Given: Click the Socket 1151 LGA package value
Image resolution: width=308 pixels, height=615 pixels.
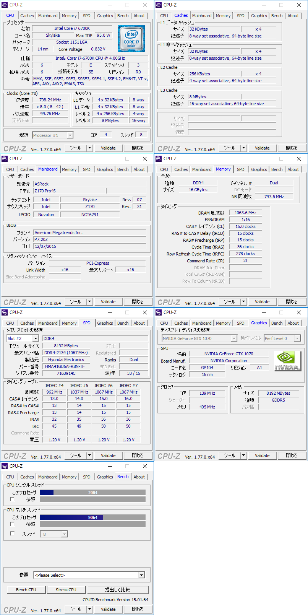Looking at the screenshot, I should coord(72,42).
